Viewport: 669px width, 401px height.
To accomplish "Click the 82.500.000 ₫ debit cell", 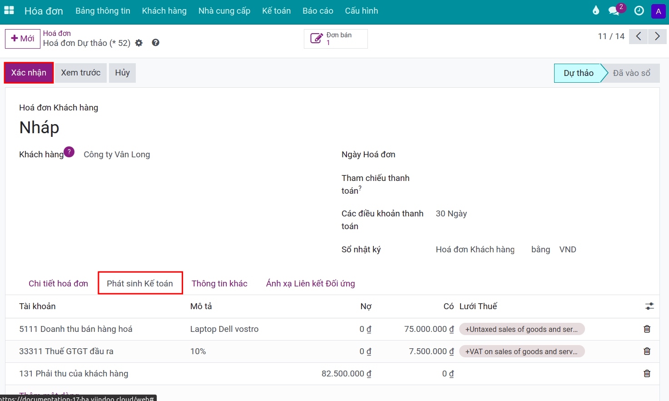I will click(x=347, y=374).
